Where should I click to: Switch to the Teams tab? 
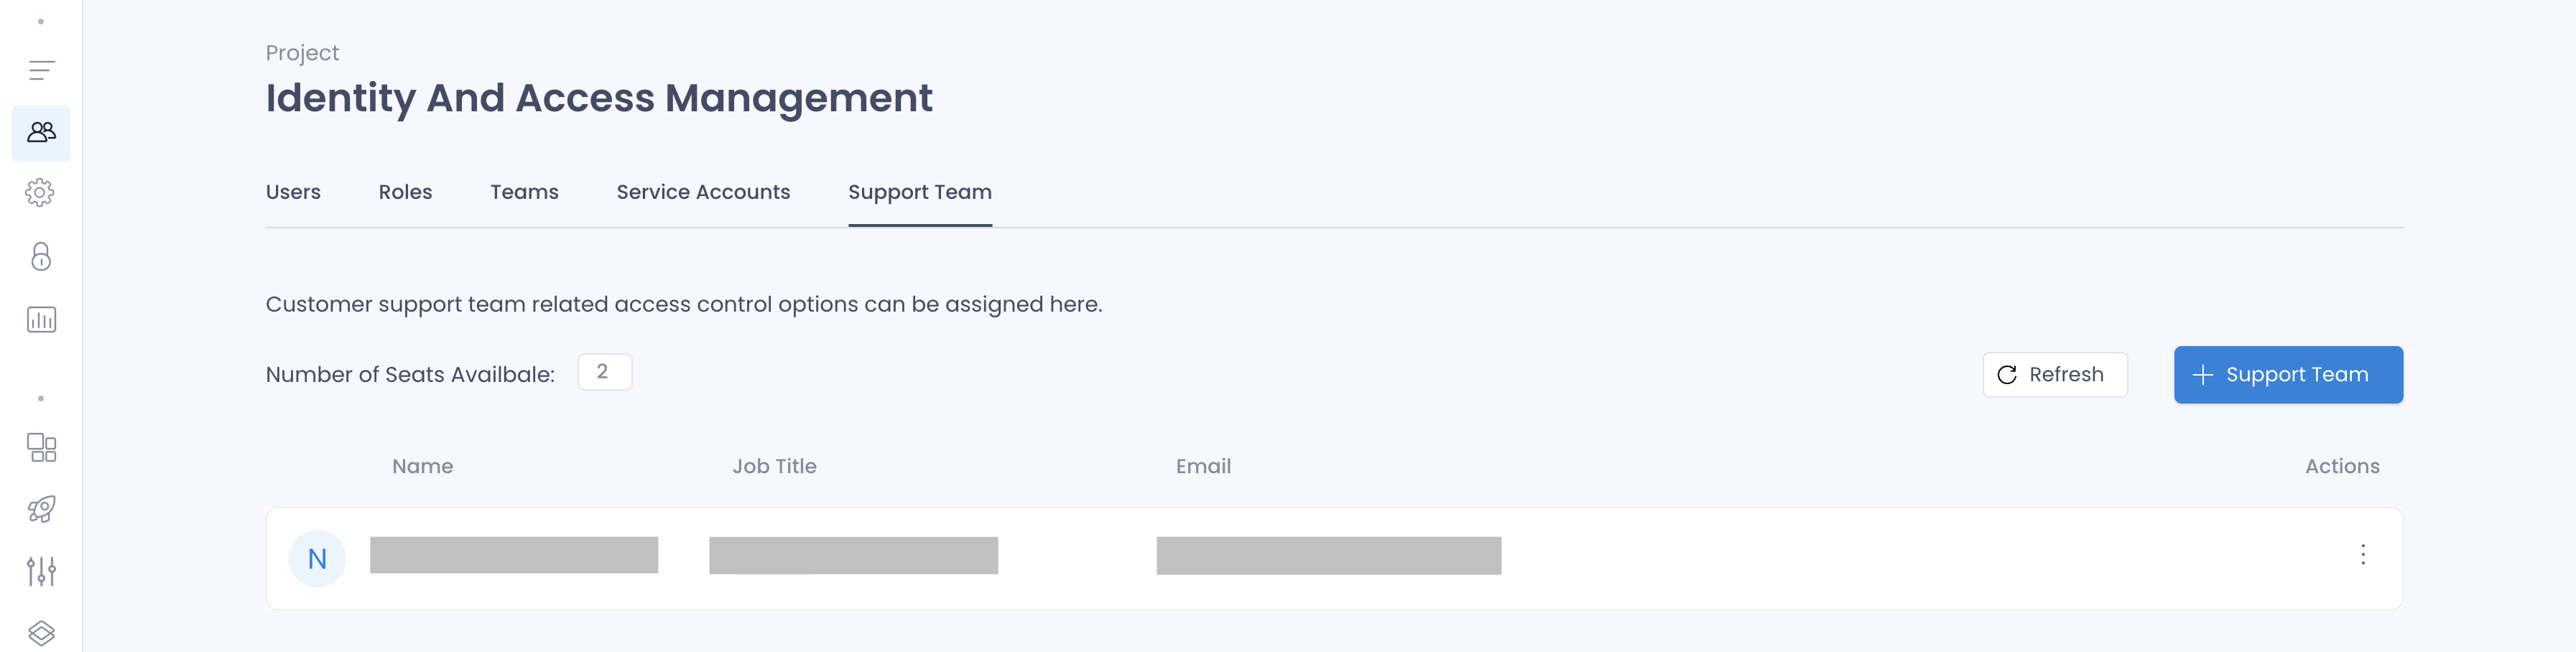(x=524, y=192)
